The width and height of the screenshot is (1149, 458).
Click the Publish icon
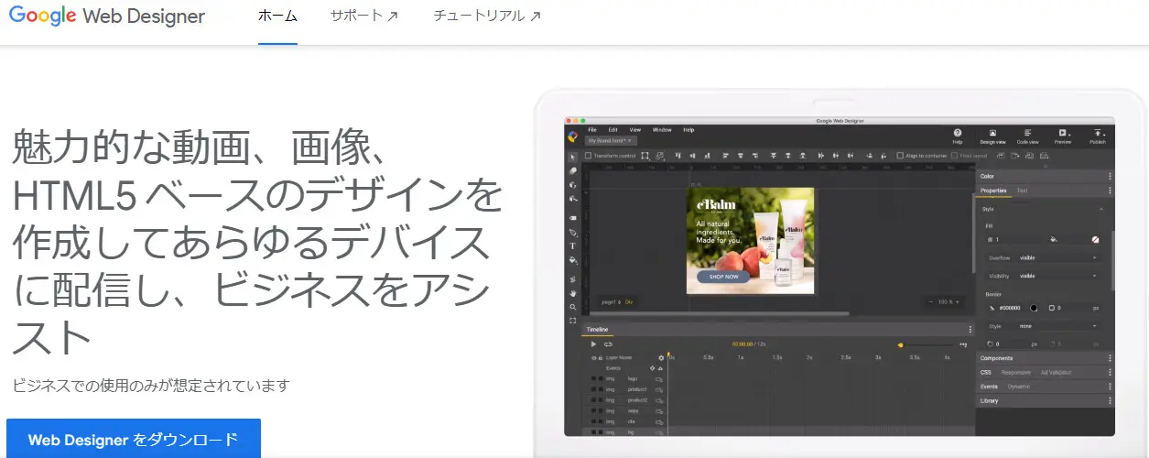tap(1098, 135)
